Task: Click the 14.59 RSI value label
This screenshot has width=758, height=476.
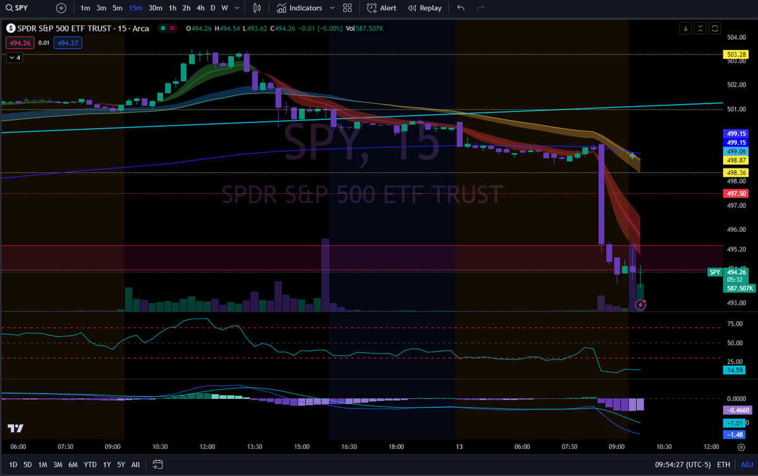Action: pos(735,370)
